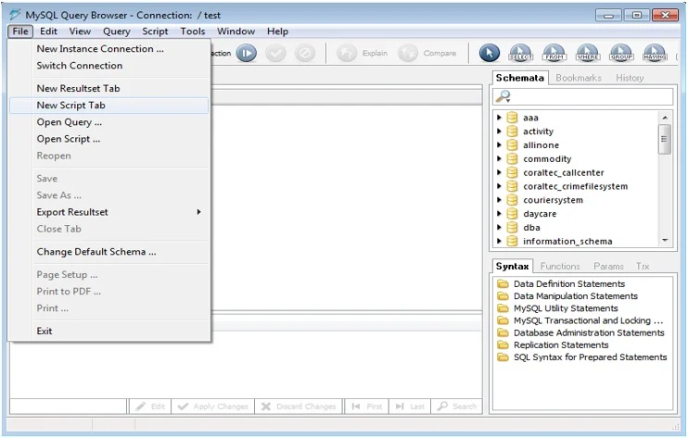This screenshot has height=438, width=688.
Task: Select the FROM clause tool icon
Action: pos(554,54)
